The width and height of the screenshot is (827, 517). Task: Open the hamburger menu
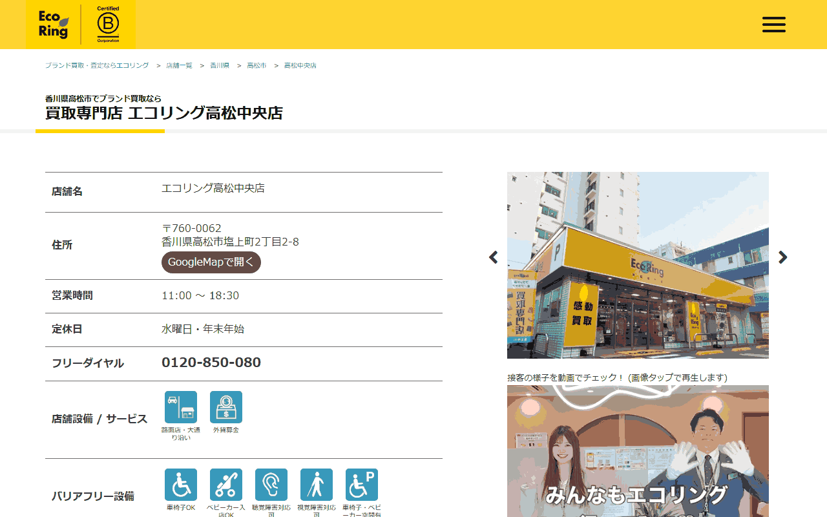tap(774, 25)
